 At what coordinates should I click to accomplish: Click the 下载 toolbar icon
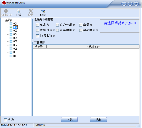point(18,13)
